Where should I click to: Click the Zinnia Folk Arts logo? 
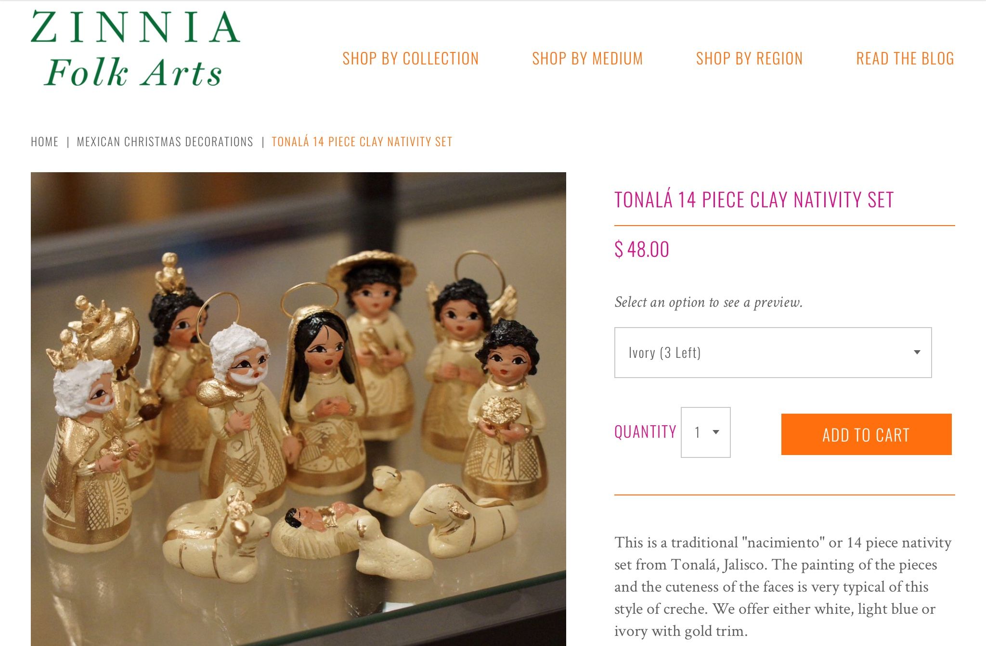135,49
